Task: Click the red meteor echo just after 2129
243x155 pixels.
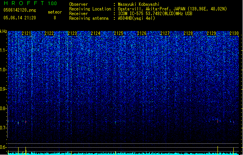Action: pos(218,121)
